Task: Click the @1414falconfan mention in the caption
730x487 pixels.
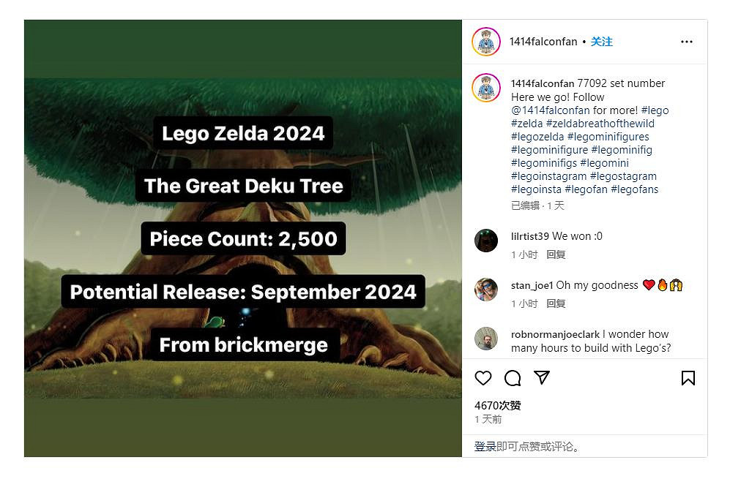Action: (551, 110)
